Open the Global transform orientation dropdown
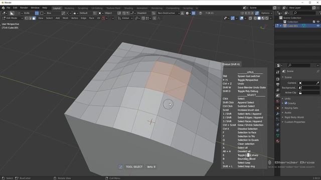Viewport: 321px width, 180px height. pos(125,18)
